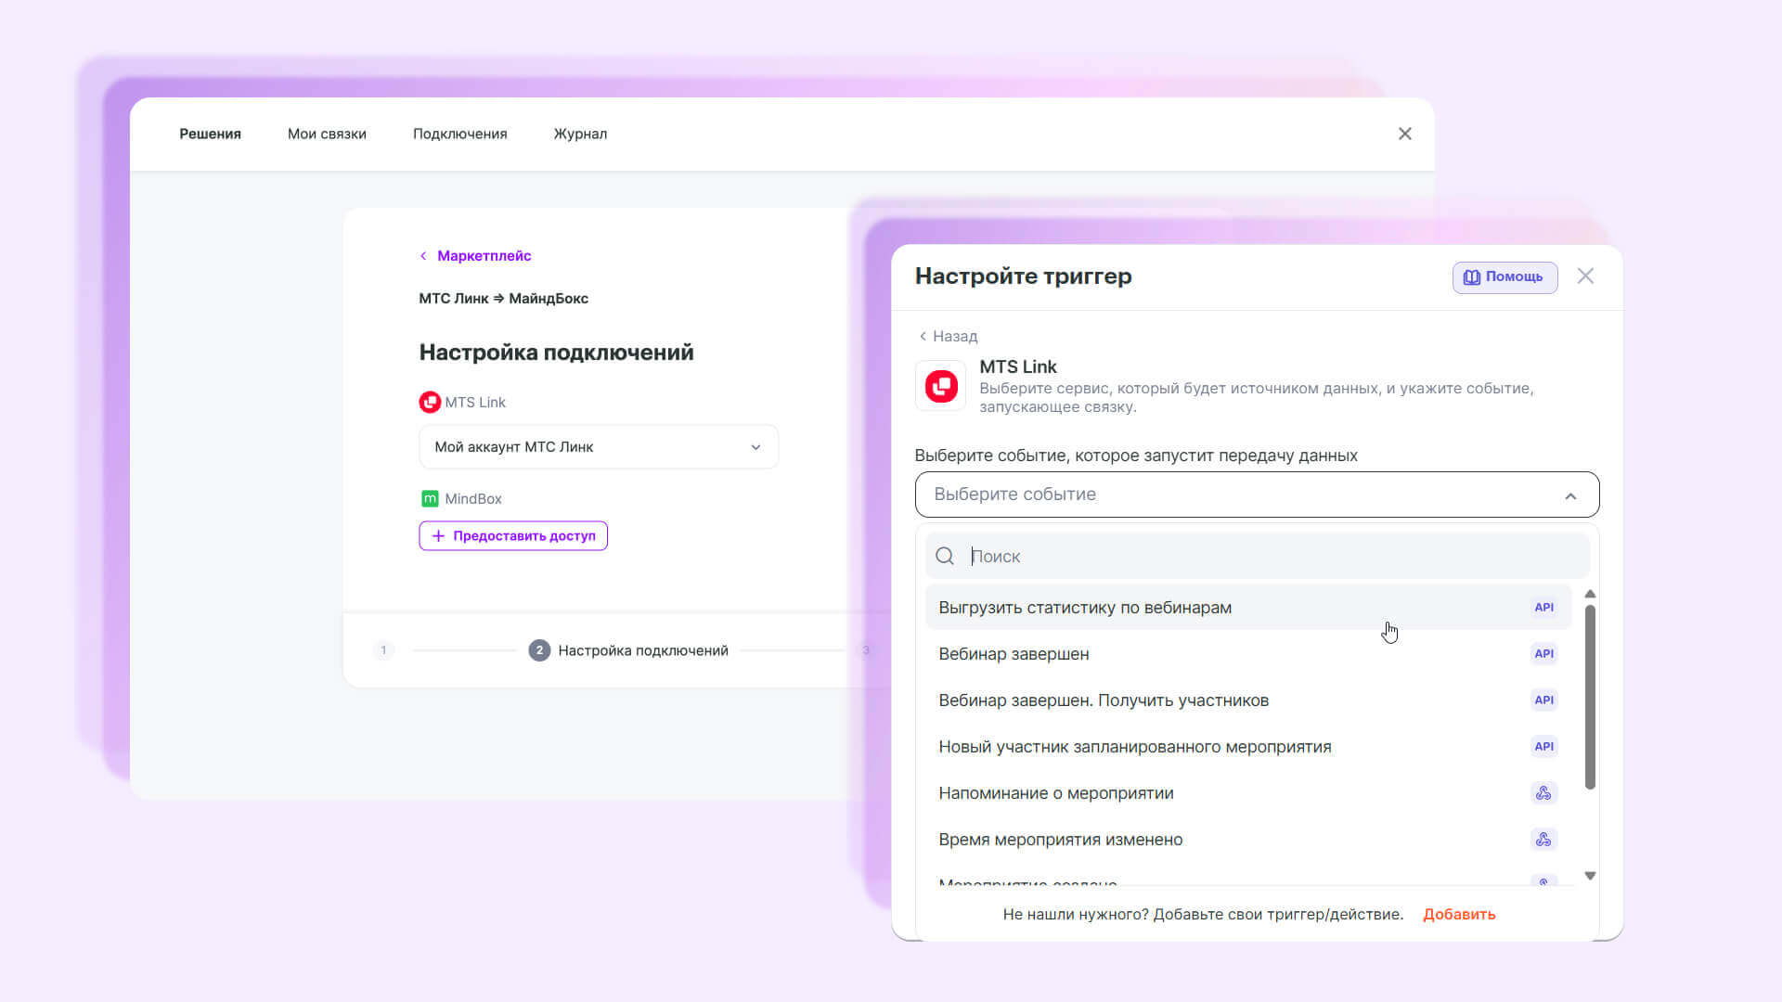The height and width of the screenshot is (1002, 1782).
Task: Click the webhook icon on Время мероприятия изменено row
Action: click(x=1543, y=840)
